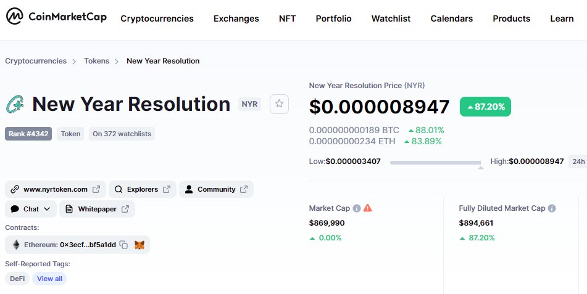Click the 0.00000000234 ETH price
Image resolution: width=587 pixels, height=294 pixels.
pyautogui.click(x=352, y=141)
